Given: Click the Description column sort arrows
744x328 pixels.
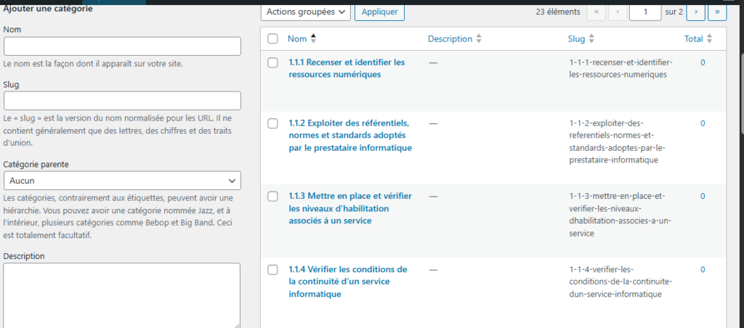Looking at the screenshot, I should coord(479,39).
